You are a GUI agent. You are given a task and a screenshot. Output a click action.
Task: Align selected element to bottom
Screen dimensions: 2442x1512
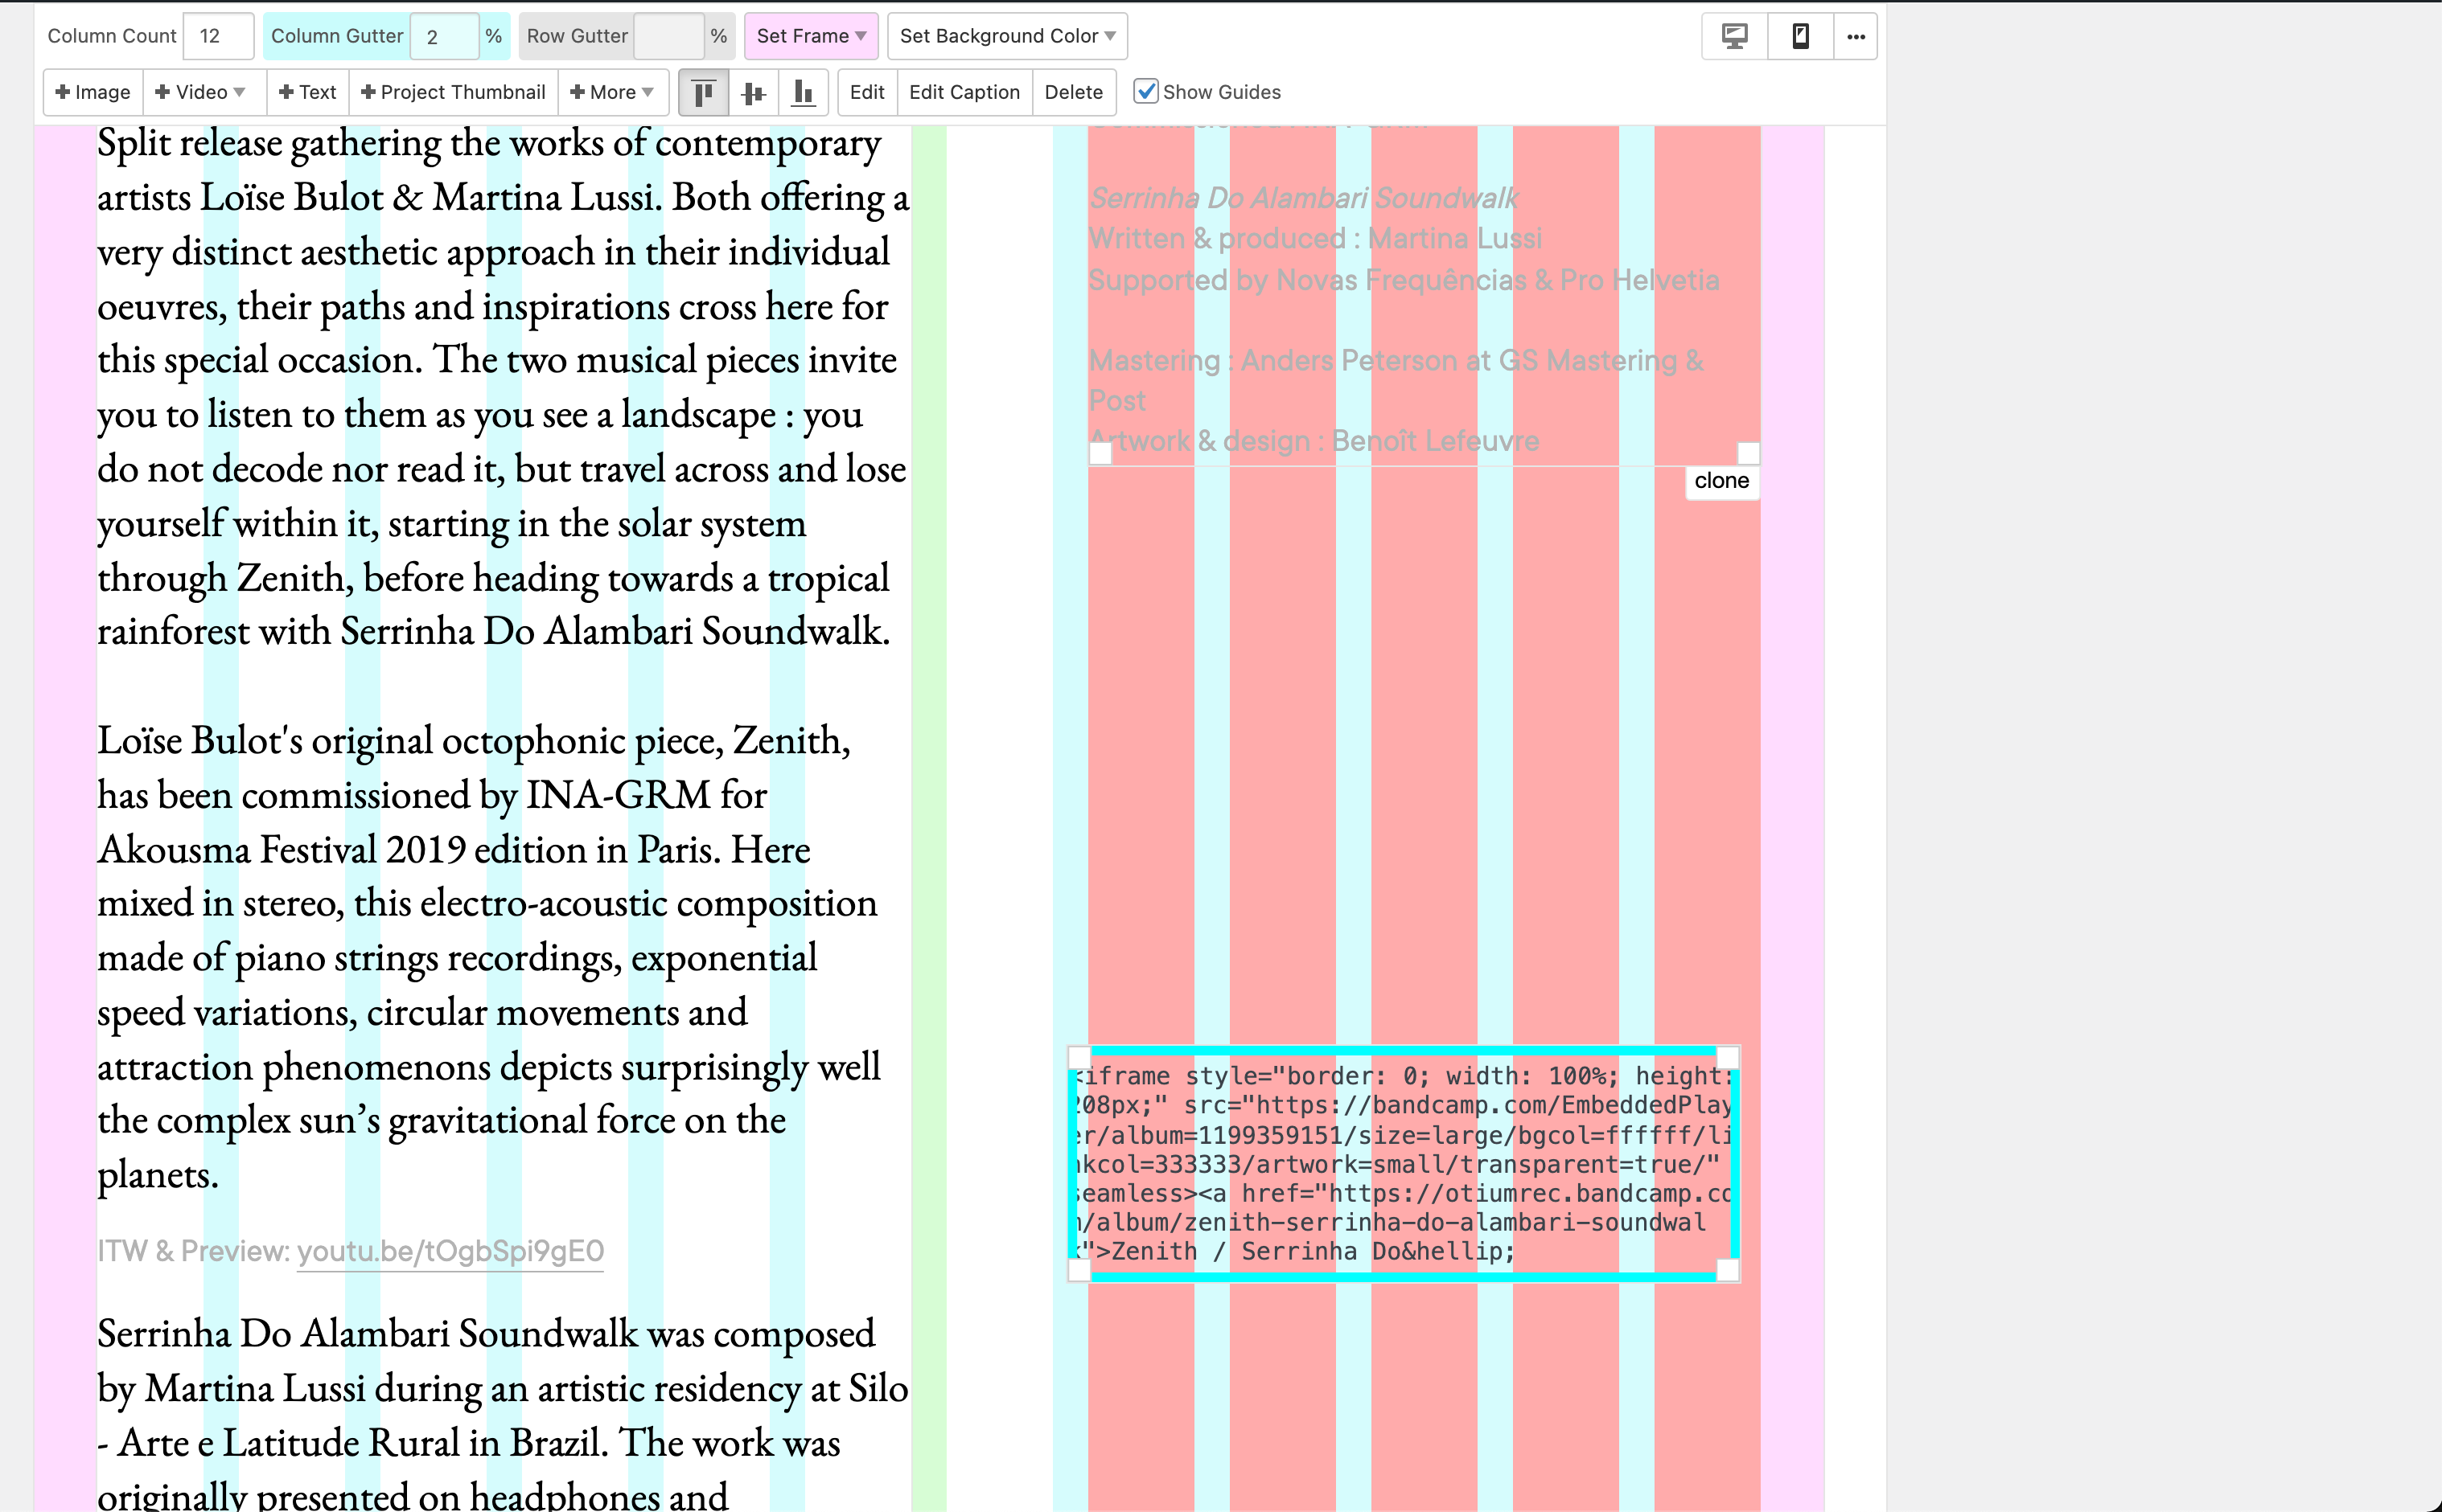(804, 93)
